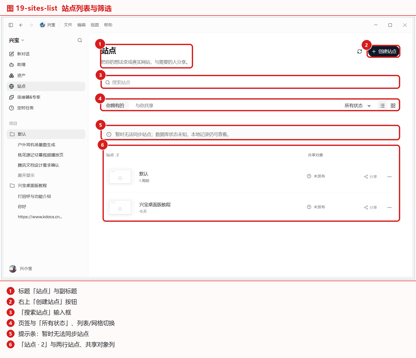416x358 pixels.
Task: Collapse the 兴宝桌面版教程 project folder
Action: click(x=46, y=186)
